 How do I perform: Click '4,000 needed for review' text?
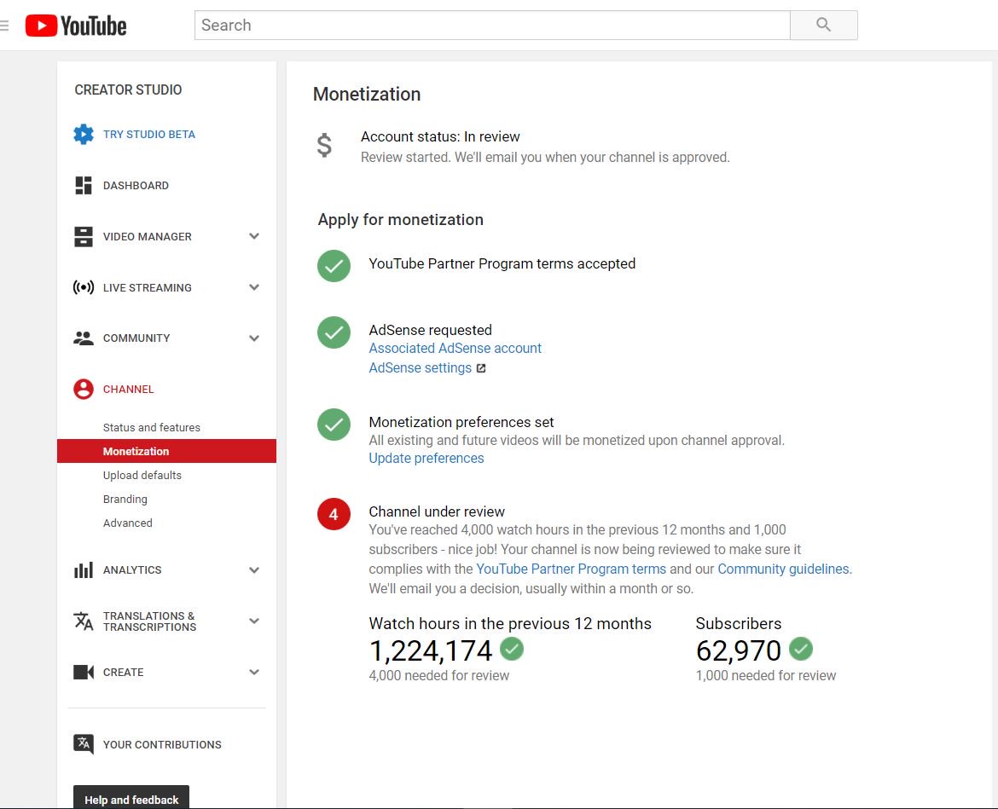coord(439,675)
